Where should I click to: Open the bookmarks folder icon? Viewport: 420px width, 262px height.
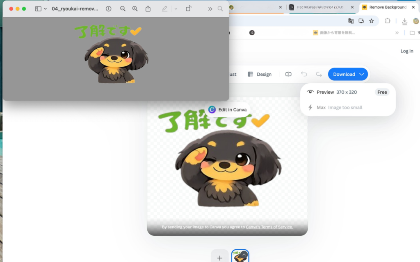(412, 33)
